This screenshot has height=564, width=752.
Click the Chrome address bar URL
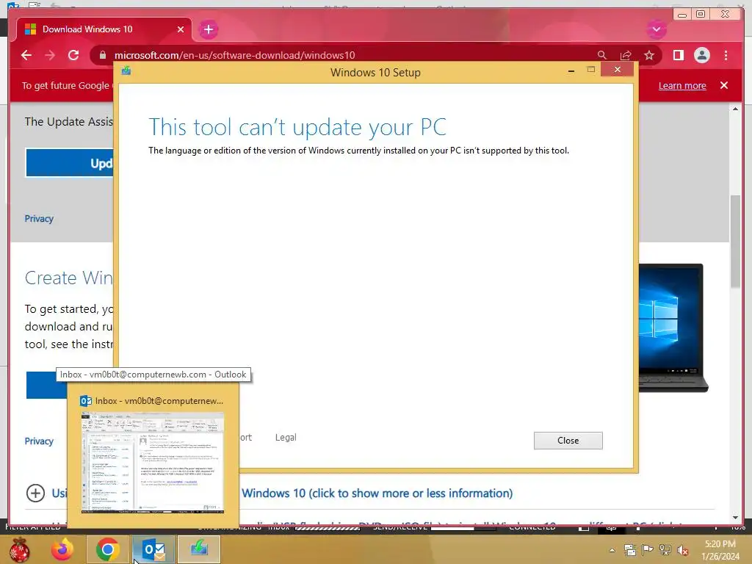tap(234, 55)
